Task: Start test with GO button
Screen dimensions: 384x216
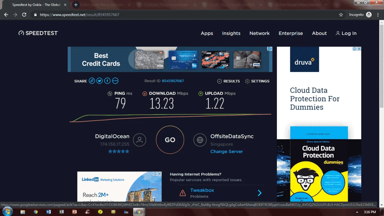Action: 170,140
